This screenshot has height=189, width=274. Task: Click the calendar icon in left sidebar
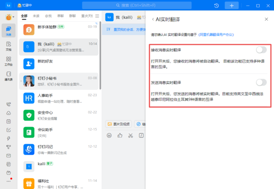(x=9, y=121)
